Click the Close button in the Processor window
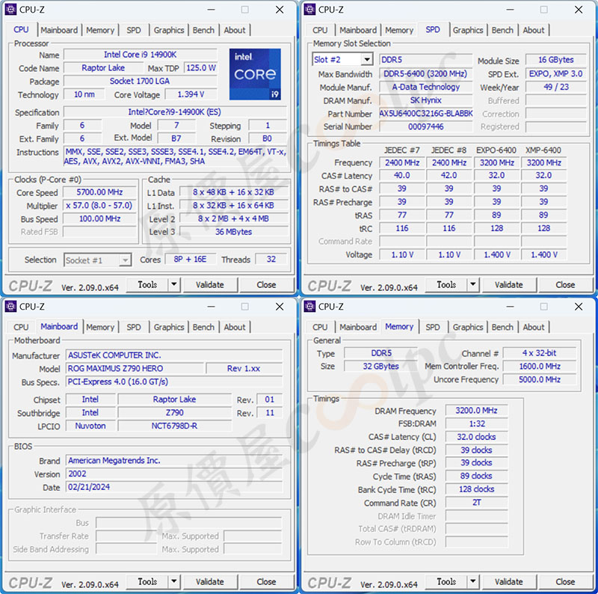 [266, 285]
